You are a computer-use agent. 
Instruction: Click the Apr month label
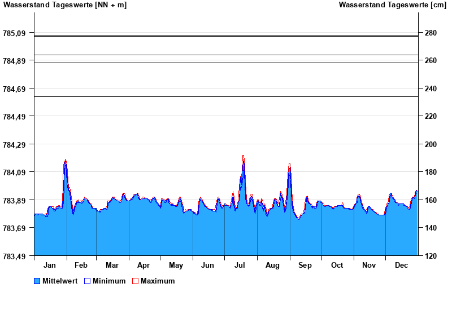(x=144, y=265)
